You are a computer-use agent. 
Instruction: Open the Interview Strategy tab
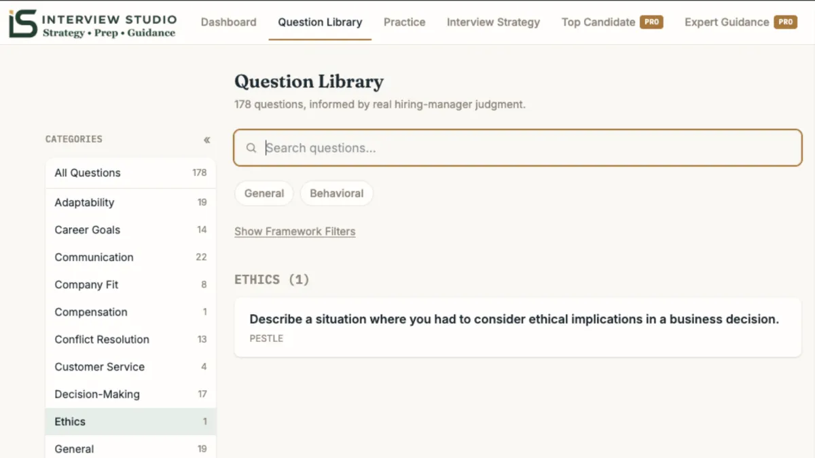(494, 22)
